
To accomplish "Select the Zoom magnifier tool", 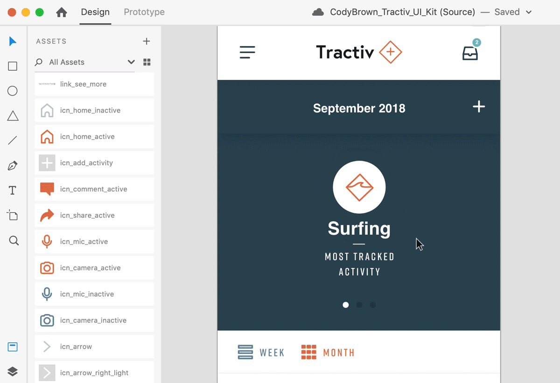I will click(x=14, y=241).
